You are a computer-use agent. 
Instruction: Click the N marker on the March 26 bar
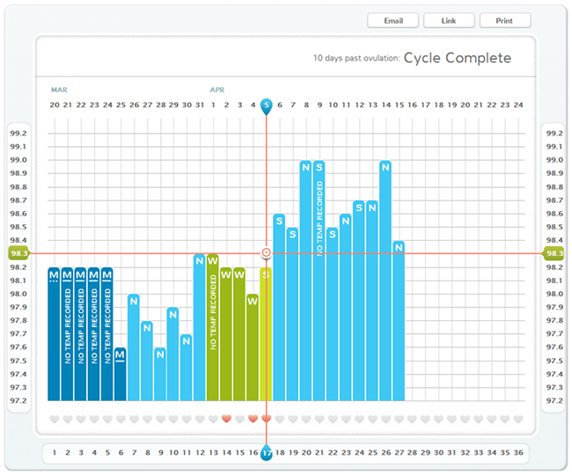coord(134,301)
